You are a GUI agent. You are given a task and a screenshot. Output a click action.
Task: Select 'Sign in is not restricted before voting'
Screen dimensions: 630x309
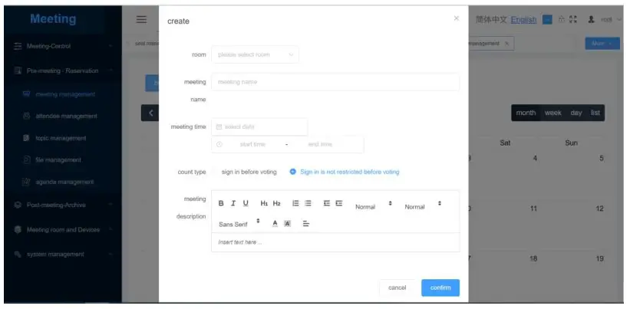[345, 172]
